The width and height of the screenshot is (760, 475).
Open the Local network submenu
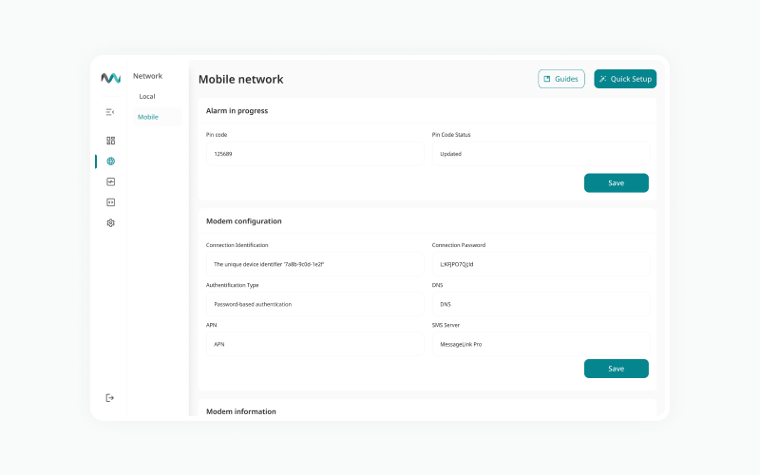coord(147,97)
